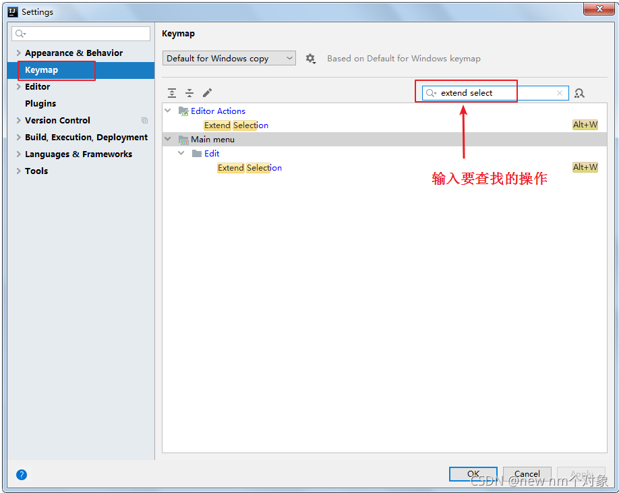The image size is (619, 493).
Task: Close the Settings dialog window
Action: pyautogui.click(x=599, y=9)
